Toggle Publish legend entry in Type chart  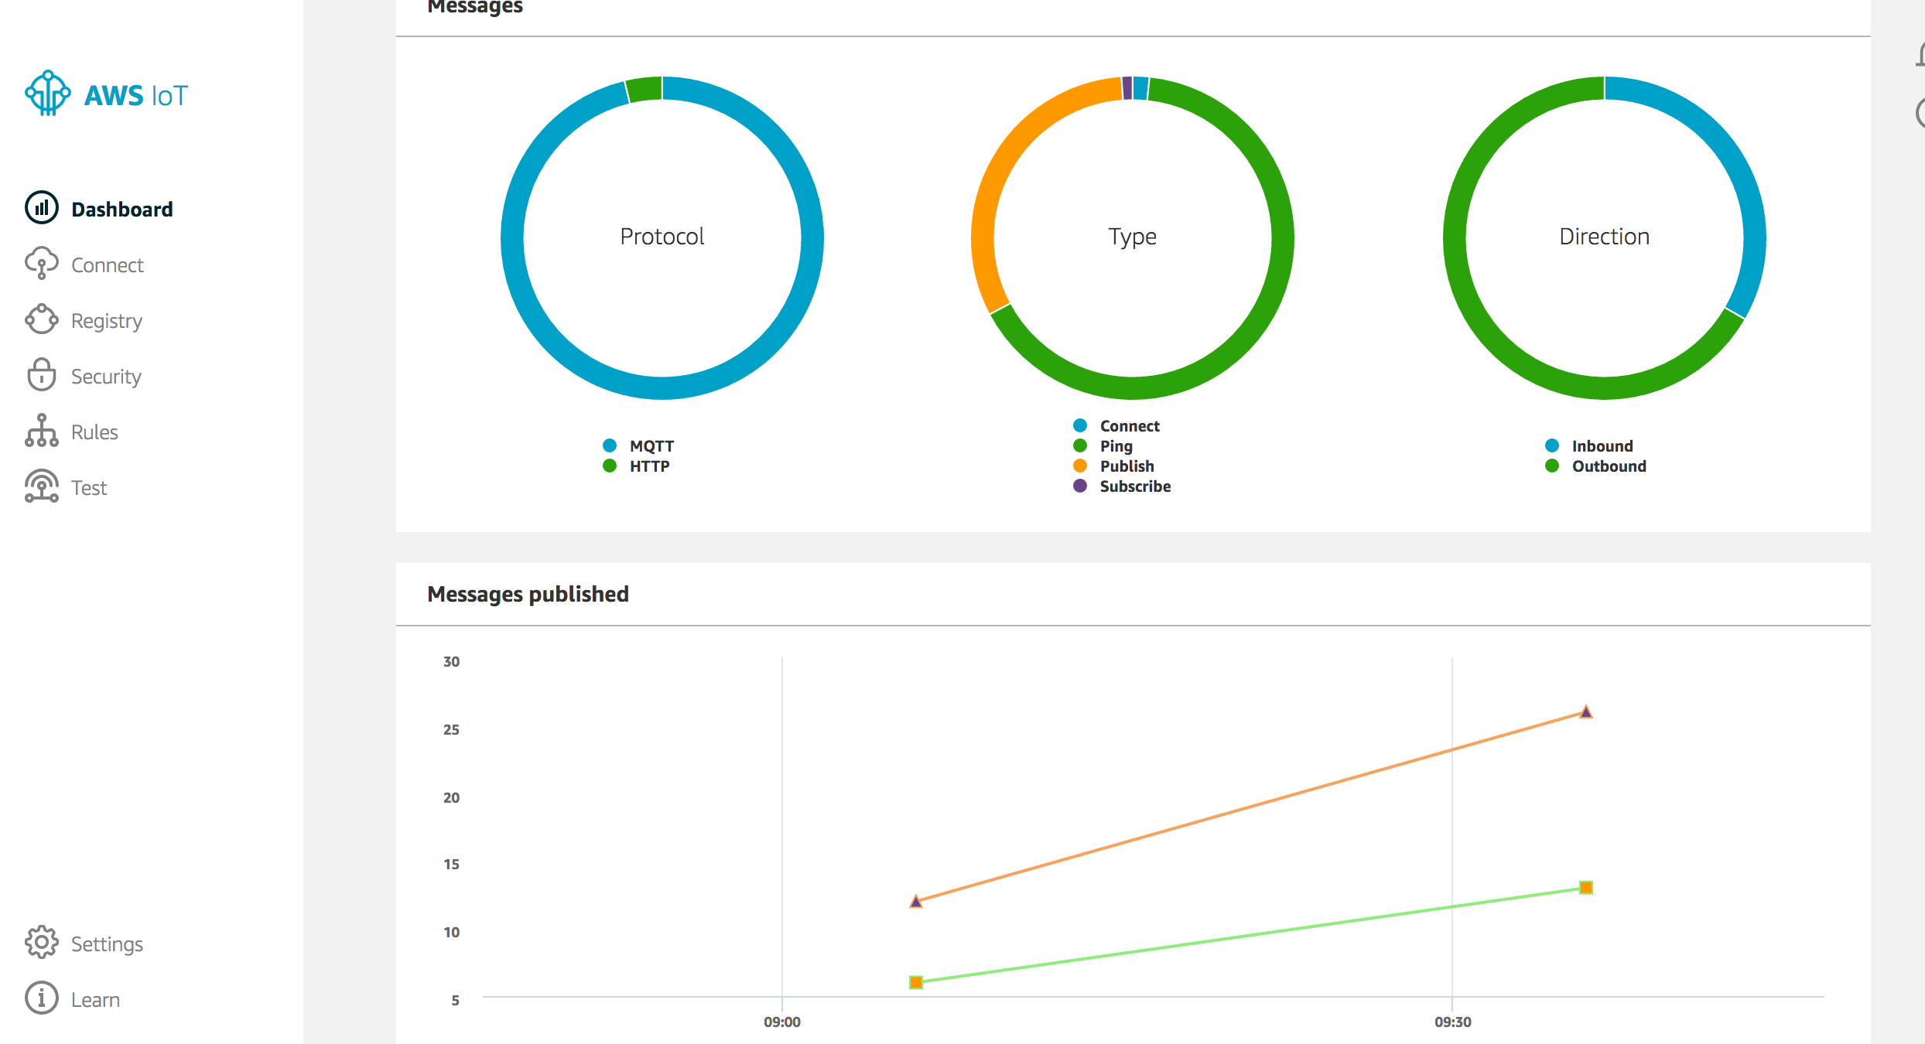point(1127,466)
